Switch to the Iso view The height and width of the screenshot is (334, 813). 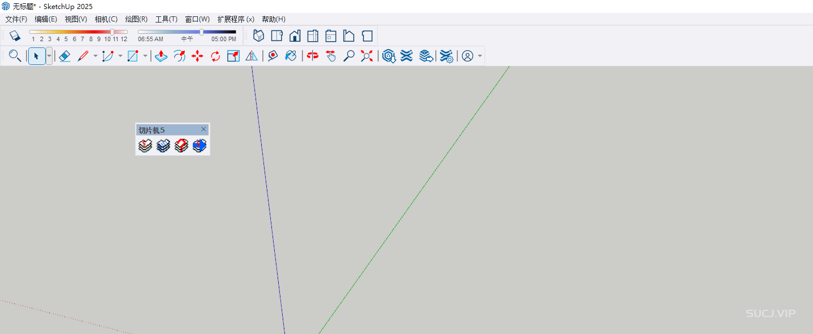(258, 36)
